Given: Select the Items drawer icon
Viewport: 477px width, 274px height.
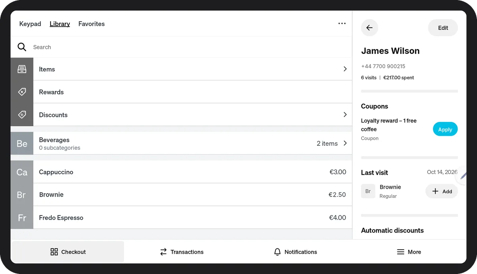Looking at the screenshot, I should point(22,69).
